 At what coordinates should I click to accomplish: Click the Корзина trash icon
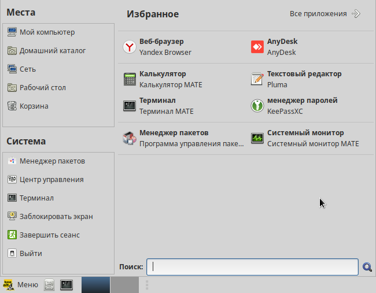(12, 106)
